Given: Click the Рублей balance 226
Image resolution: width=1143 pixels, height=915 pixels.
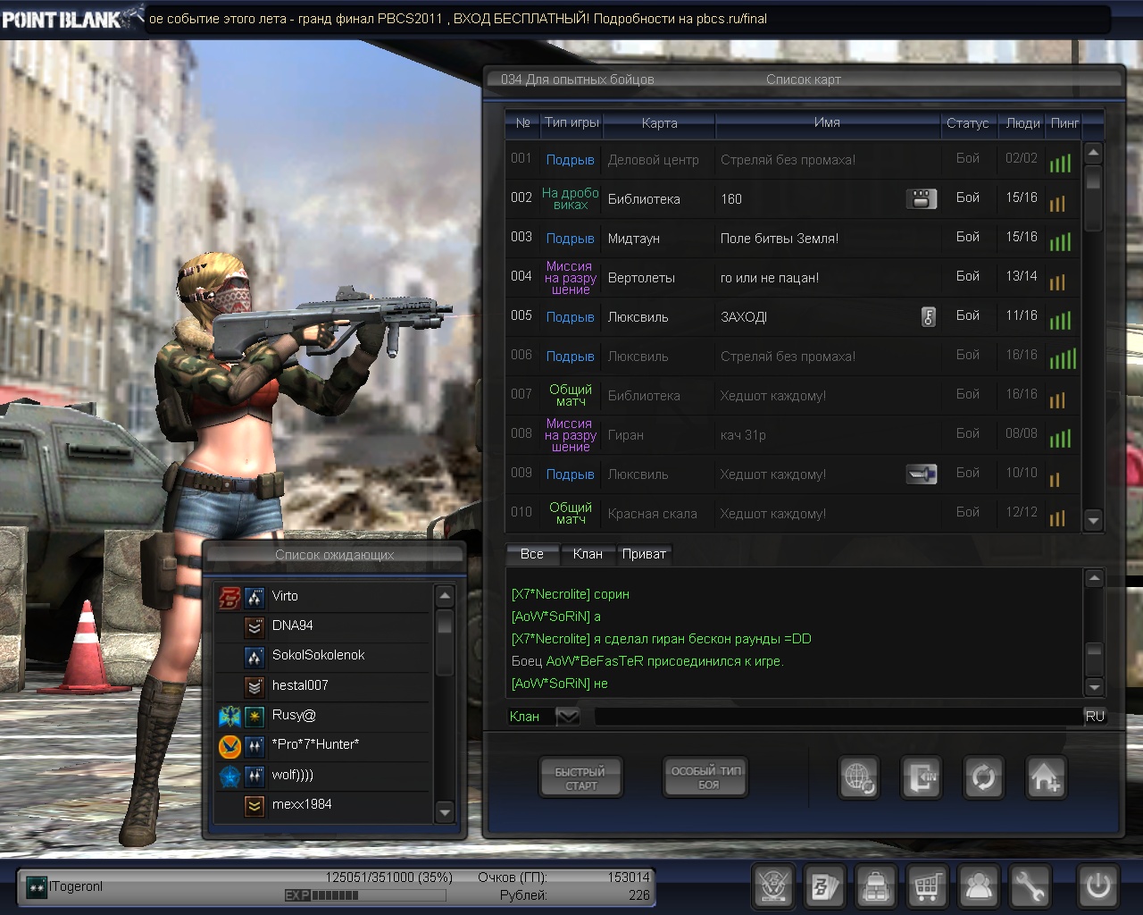Looking at the screenshot, I should [x=639, y=895].
